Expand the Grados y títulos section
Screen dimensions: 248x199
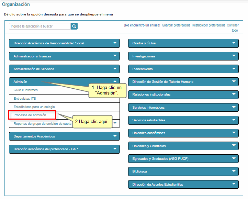(183, 43)
